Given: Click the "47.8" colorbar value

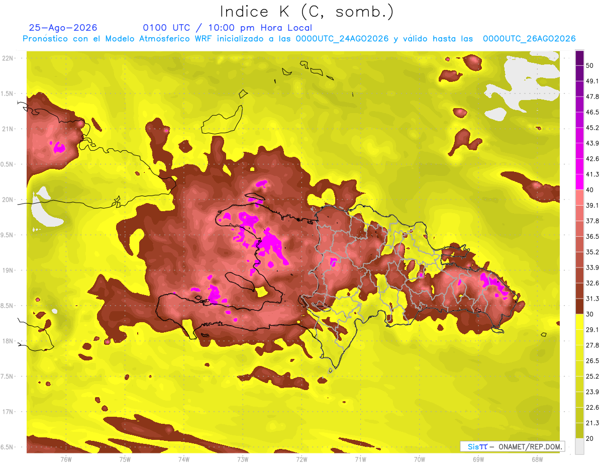Looking at the screenshot, I should pyautogui.click(x=592, y=97).
